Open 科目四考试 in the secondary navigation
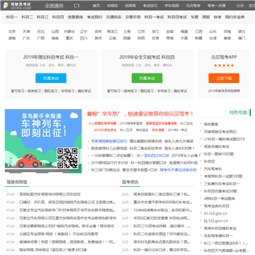 pos(177,17)
